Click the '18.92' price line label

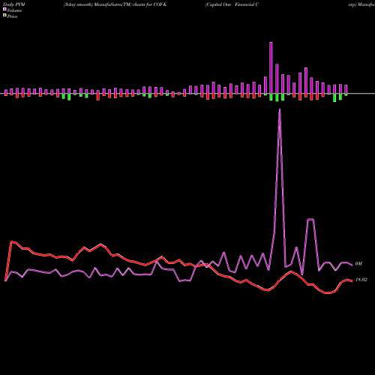tap(361, 280)
